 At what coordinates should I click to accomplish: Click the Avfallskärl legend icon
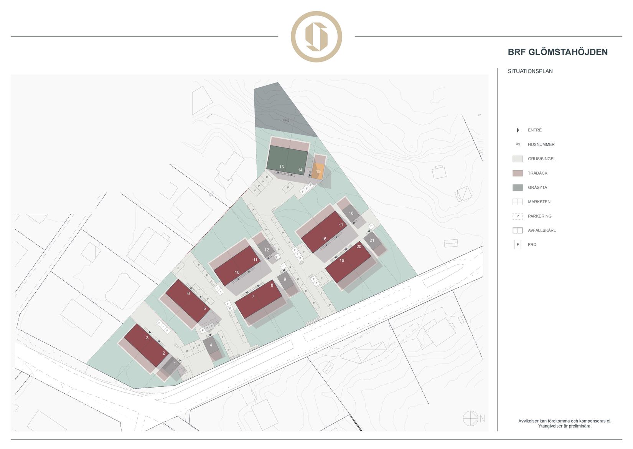tap(518, 230)
